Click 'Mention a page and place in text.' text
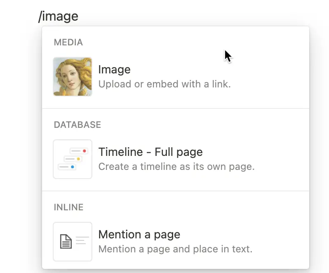Image resolution: width=329 pixels, height=273 pixels. click(175, 249)
